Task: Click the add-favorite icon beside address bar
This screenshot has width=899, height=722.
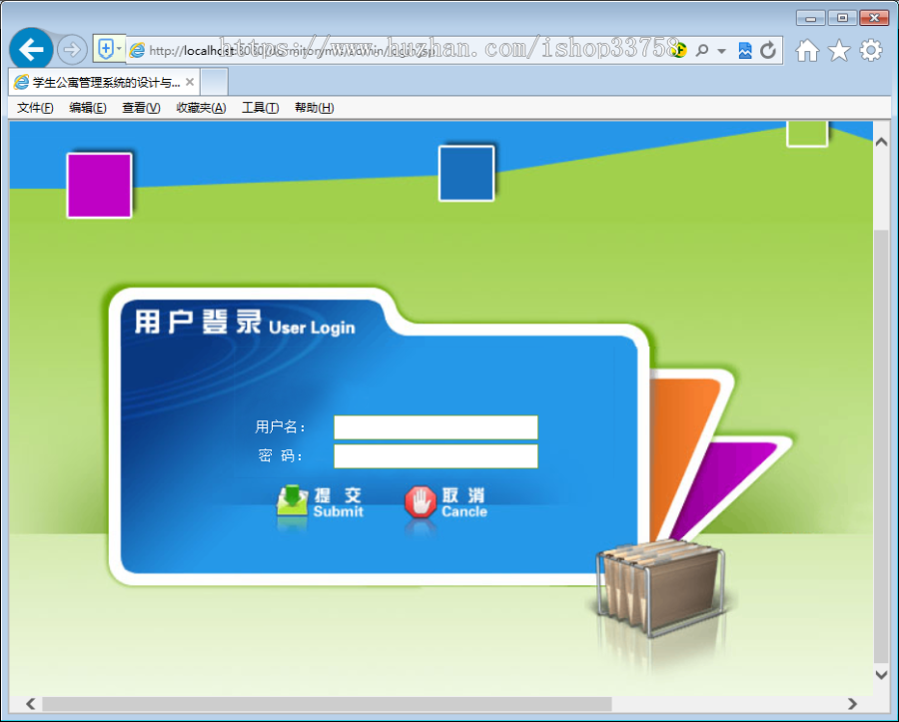Action: 108,48
